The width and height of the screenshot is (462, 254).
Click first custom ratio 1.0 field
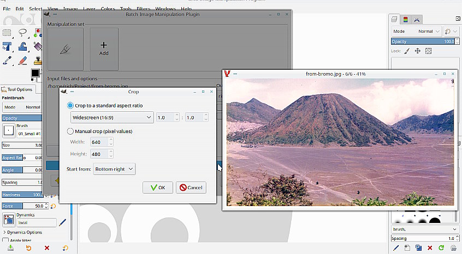point(165,117)
